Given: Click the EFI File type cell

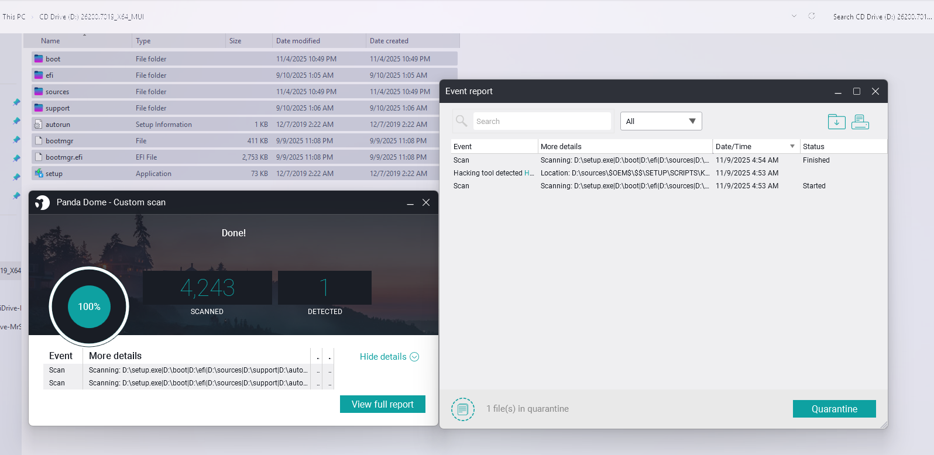Looking at the screenshot, I should [146, 157].
